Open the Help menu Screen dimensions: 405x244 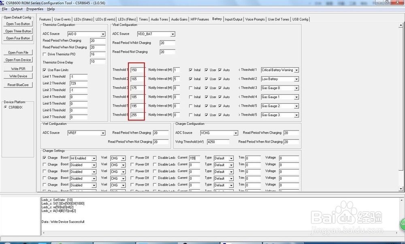(x=51, y=9)
